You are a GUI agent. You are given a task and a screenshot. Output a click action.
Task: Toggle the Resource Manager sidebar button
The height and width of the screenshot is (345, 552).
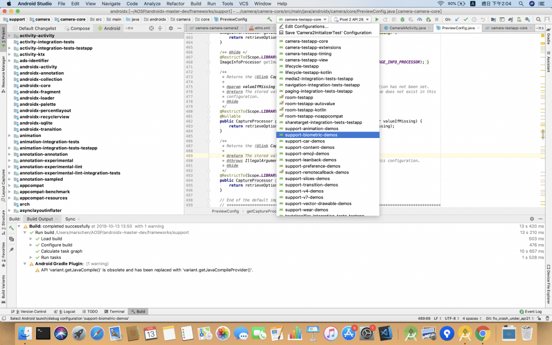(3, 74)
